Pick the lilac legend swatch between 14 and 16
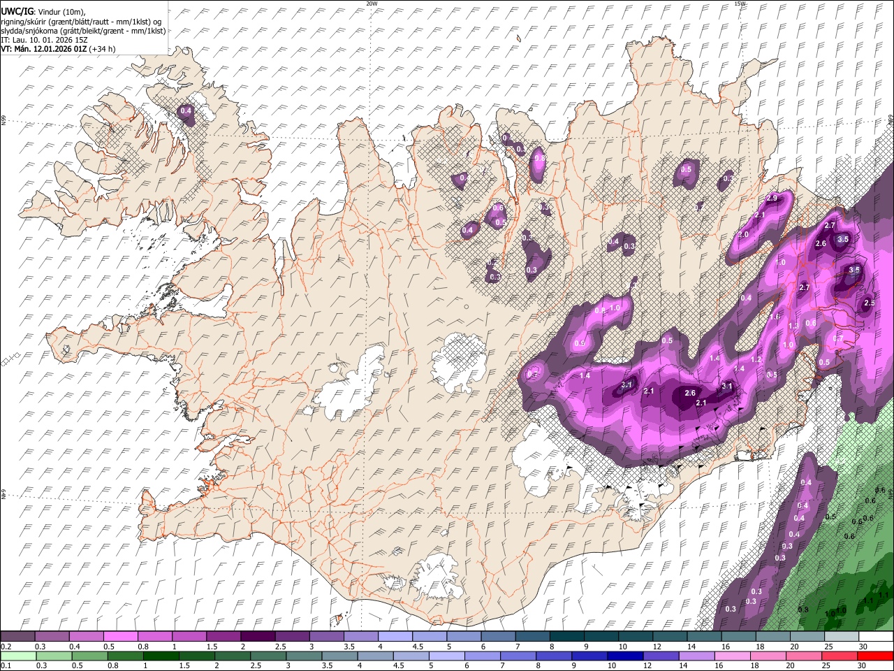 (697, 656)
